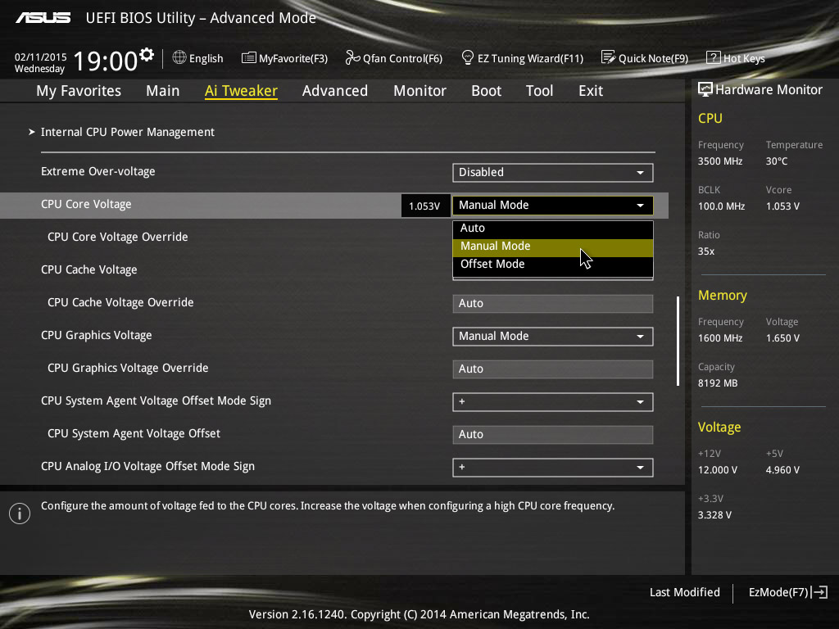The width and height of the screenshot is (839, 629).
Task: Click the EZ Tuning Wizard lightbulb icon
Action: (x=468, y=58)
